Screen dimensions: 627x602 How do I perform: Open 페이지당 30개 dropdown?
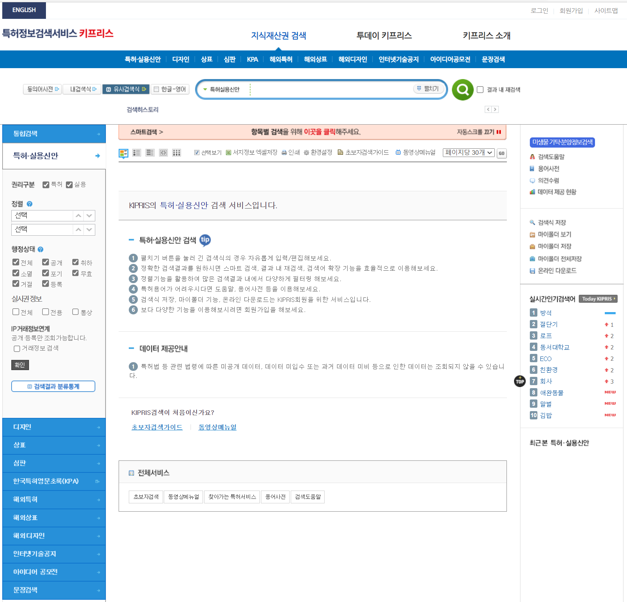click(x=468, y=152)
